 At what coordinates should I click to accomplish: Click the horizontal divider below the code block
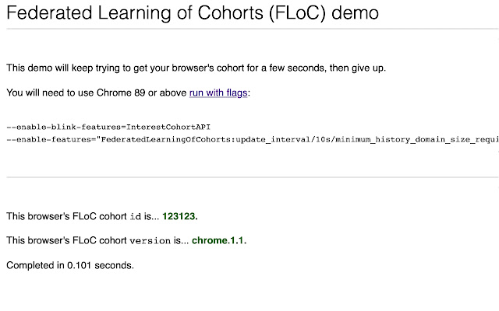[x=249, y=177]
